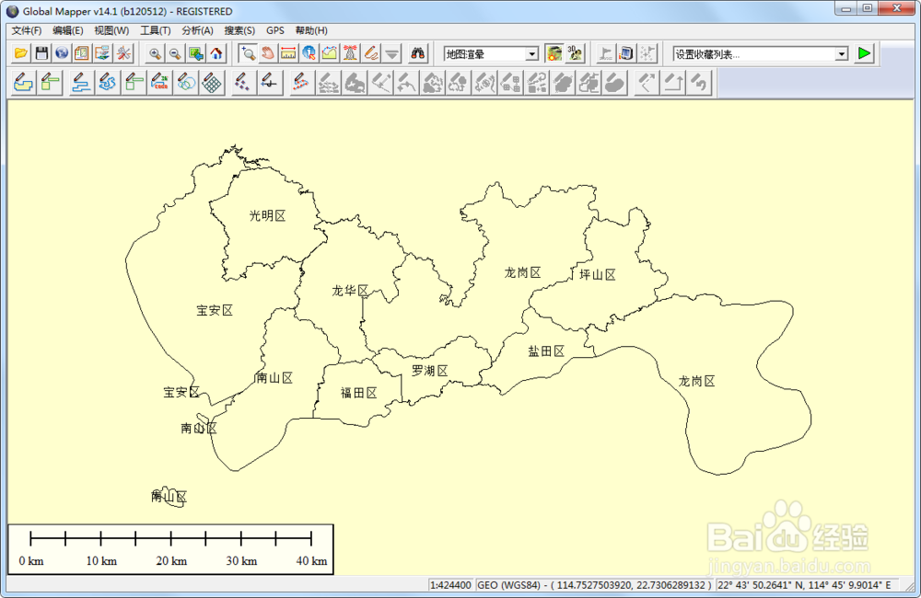
Task: Select the View Shed tower tool
Action: point(350,53)
